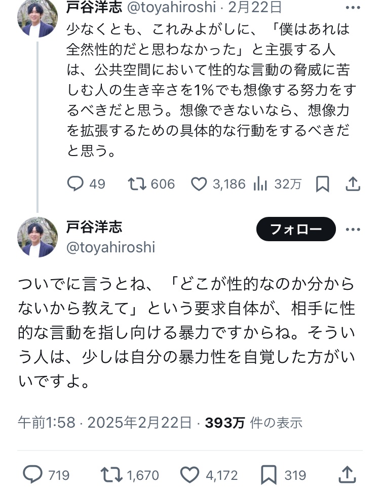Viewport: 380px width, 489px height.
Task: Click the main tweet's profile avatar
Action: click(x=37, y=237)
